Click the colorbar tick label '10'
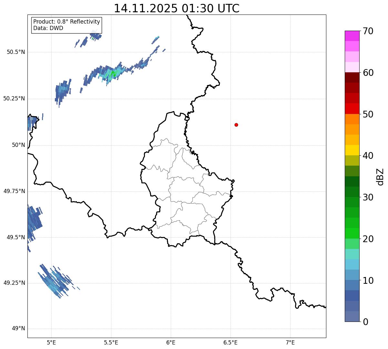The width and height of the screenshot is (388, 349). coord(368,281)
